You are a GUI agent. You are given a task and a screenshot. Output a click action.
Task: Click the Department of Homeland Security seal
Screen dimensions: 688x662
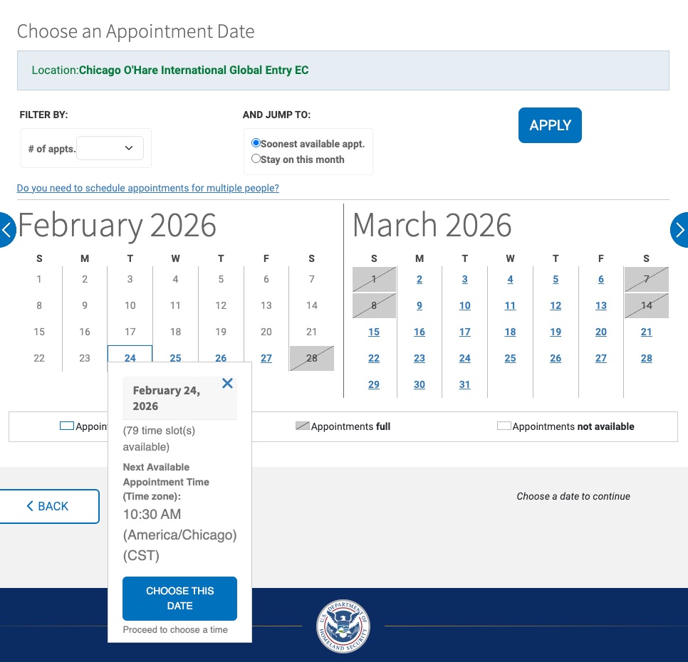[x=343, y=626]
